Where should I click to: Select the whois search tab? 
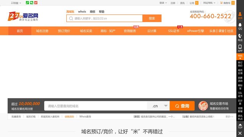coord(82,12)
